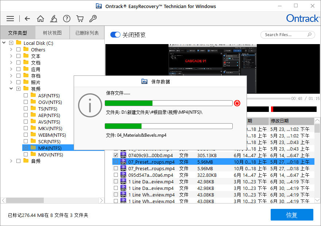This screenshot has height=226, width=321.
Task: Click the file list up scroll arrow
Action: 317,121
